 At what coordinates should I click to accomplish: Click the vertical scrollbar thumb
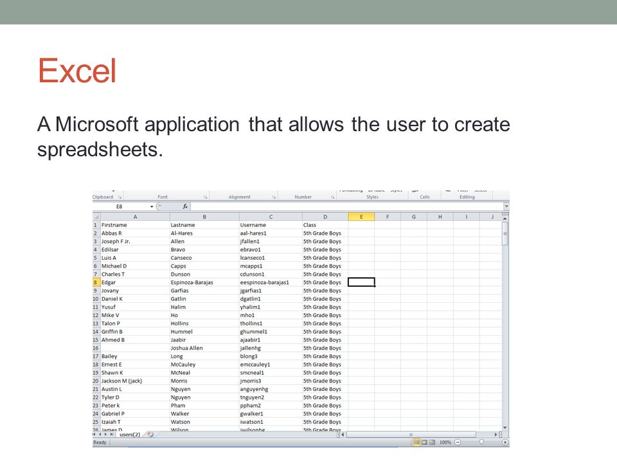point(505,233)
